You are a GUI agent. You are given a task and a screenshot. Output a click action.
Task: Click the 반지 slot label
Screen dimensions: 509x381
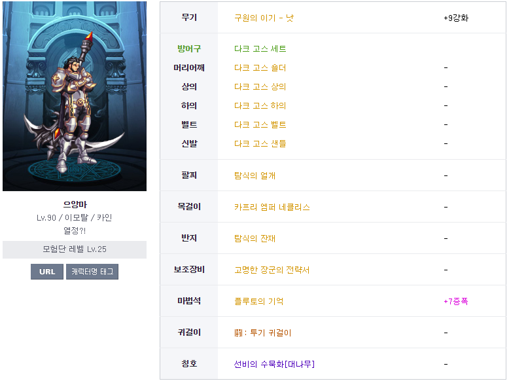pos(189,238)
